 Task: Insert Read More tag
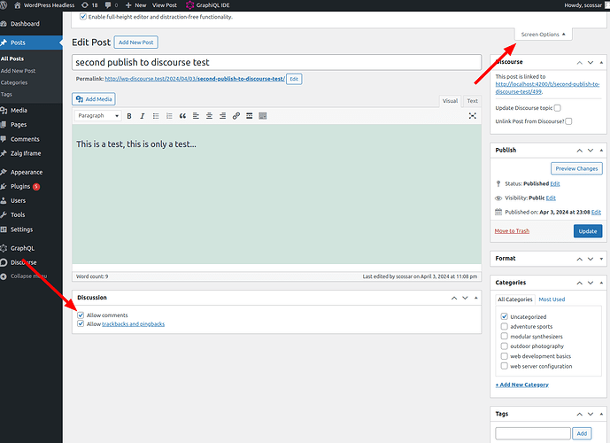tap(250, 116)
